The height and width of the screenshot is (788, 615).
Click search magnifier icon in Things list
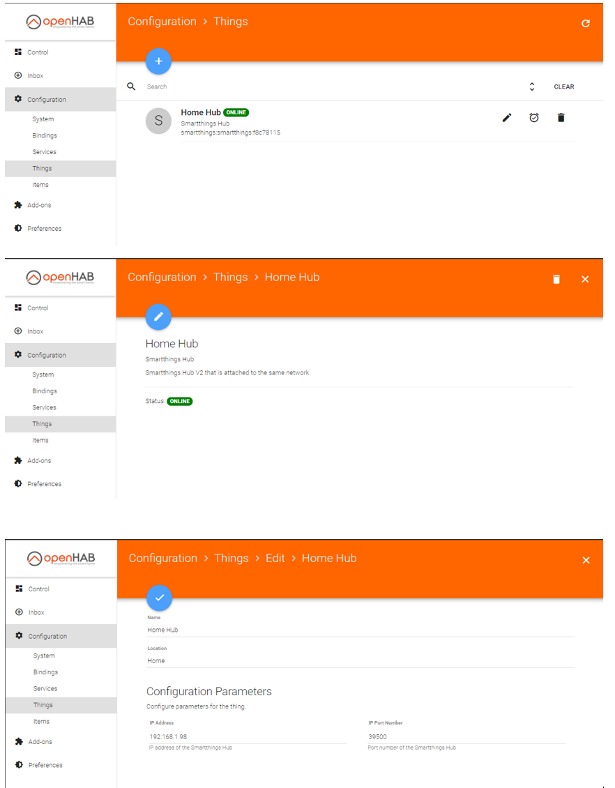[x=131, y=86]
